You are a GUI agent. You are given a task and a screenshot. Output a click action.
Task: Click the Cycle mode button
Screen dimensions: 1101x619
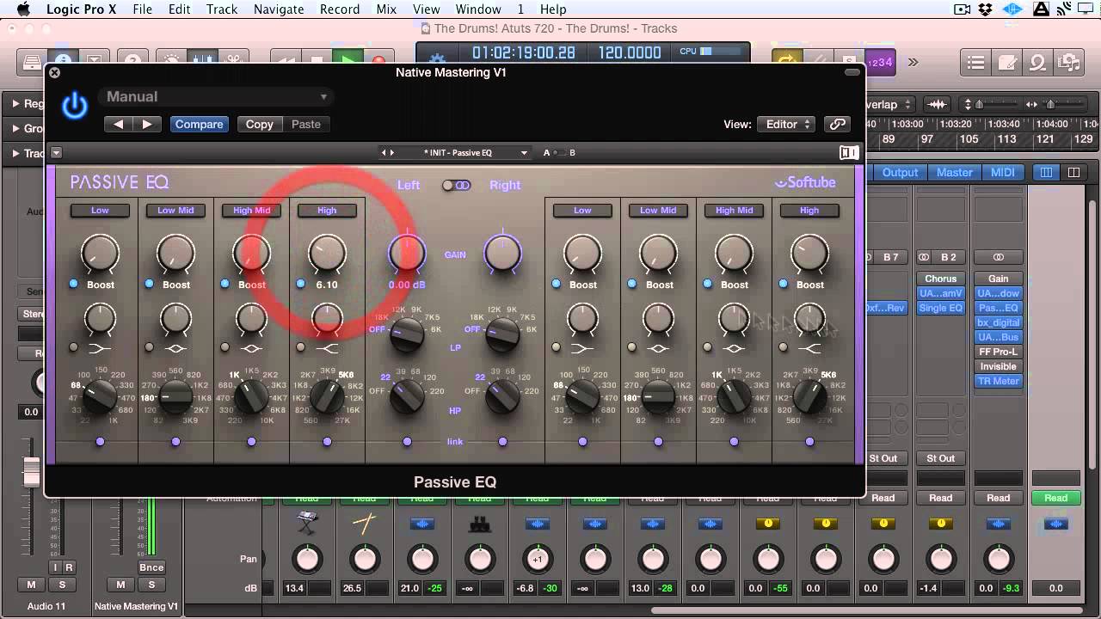[x=786, y=62]
